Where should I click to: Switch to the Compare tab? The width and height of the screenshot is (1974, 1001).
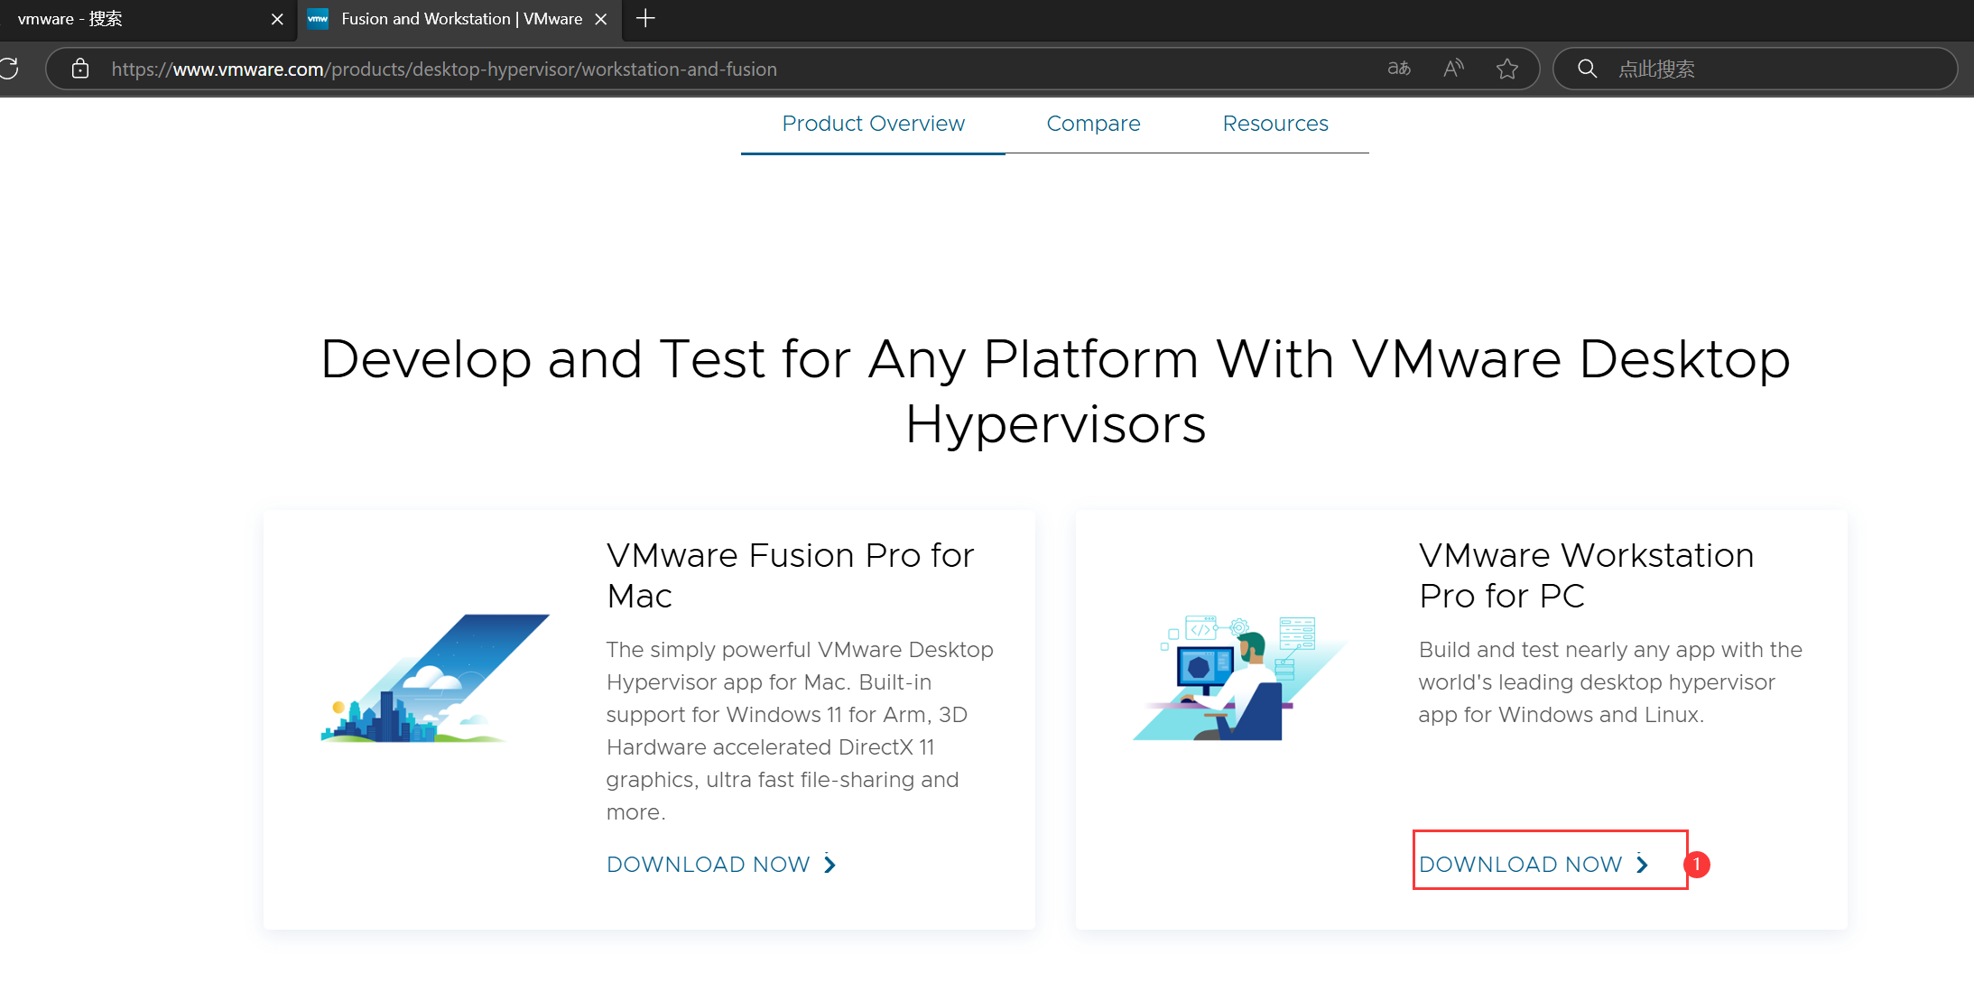click(1093, 124)
